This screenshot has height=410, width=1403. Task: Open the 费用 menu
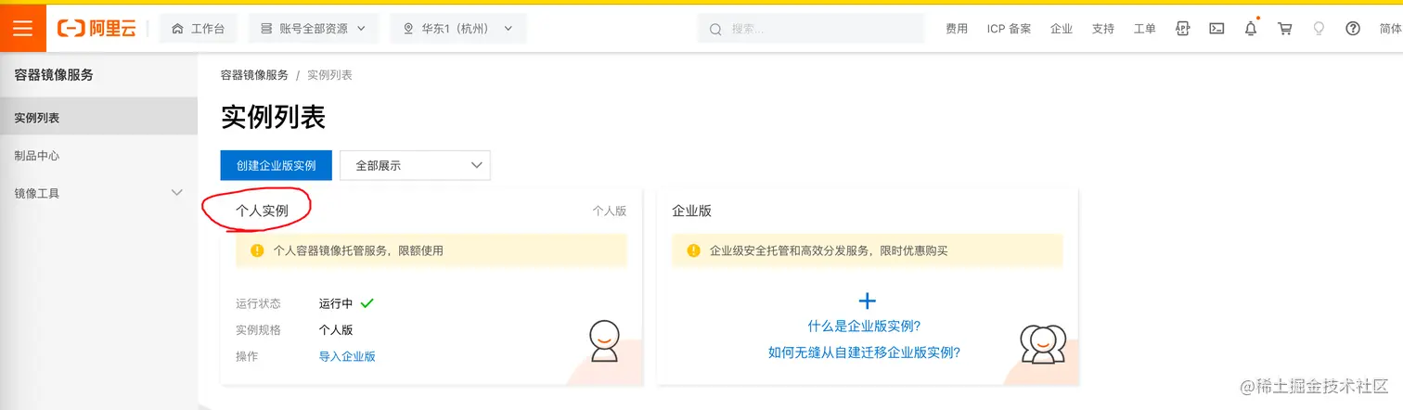[957, 29]
